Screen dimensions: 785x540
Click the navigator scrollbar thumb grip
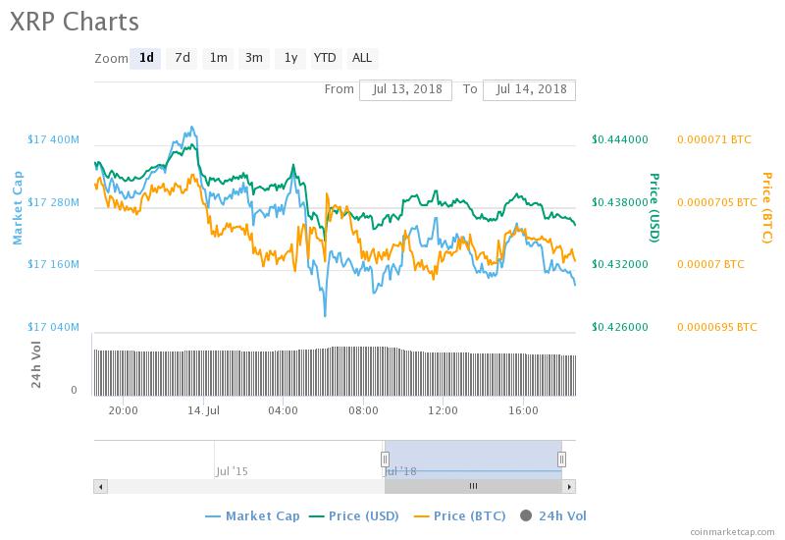473,486
